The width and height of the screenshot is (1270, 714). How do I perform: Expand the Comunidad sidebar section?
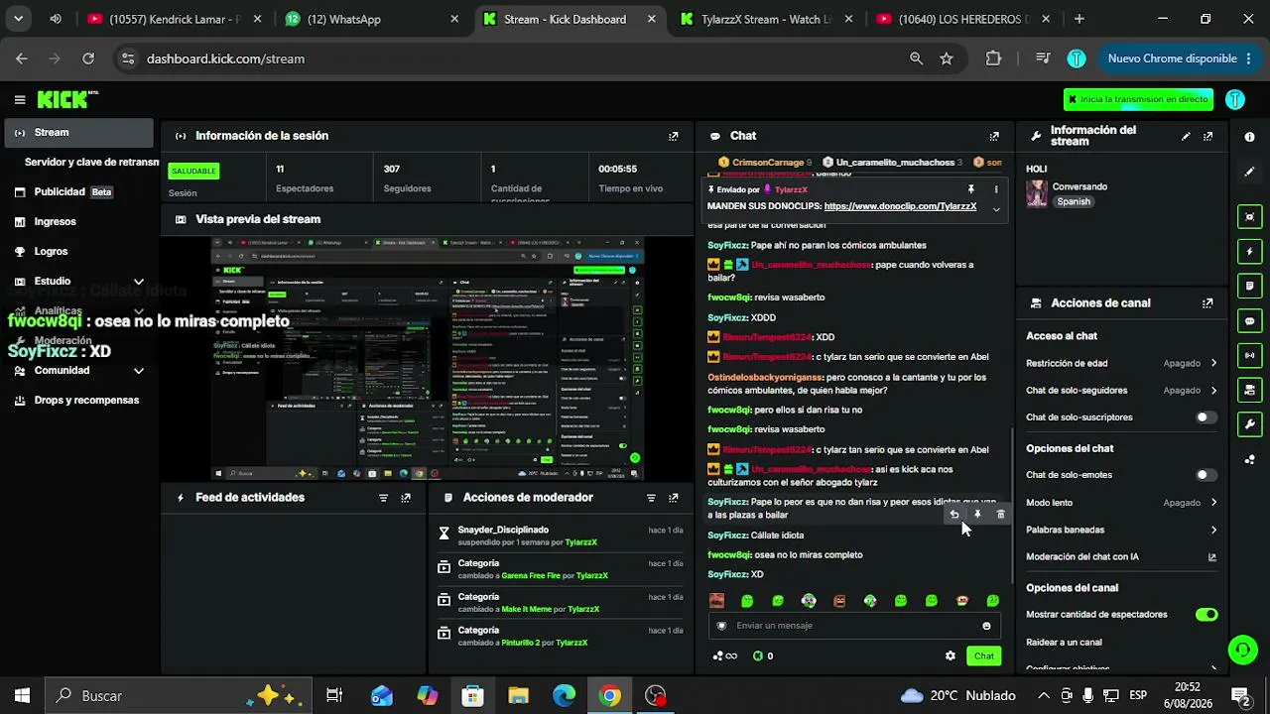coord(79,371)
